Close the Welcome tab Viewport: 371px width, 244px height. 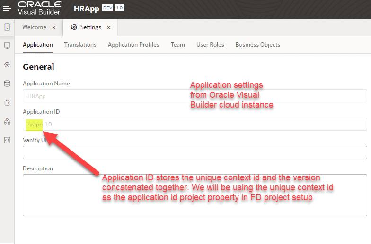click(54, 27)
